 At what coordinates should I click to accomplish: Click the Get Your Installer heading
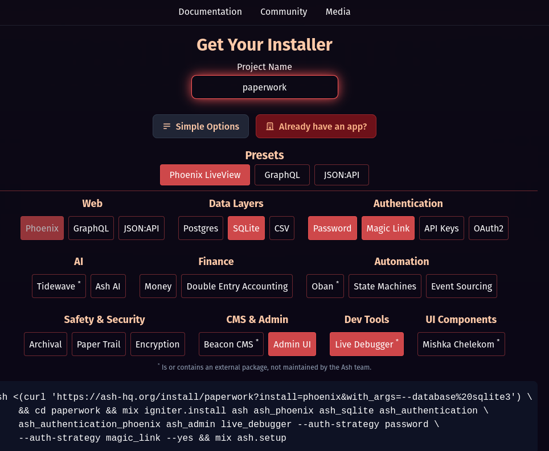[264, 45]
